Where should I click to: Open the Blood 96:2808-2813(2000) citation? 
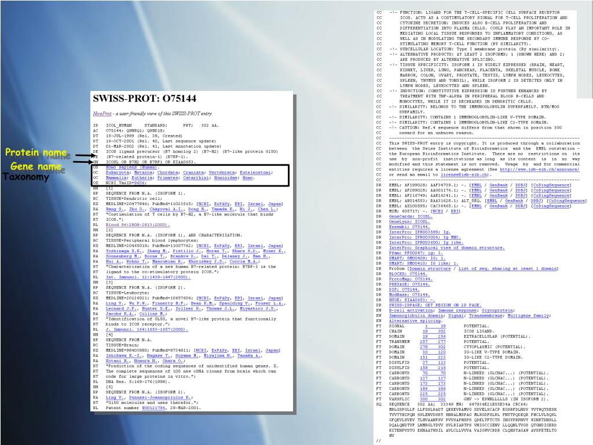tap(138, 225)
